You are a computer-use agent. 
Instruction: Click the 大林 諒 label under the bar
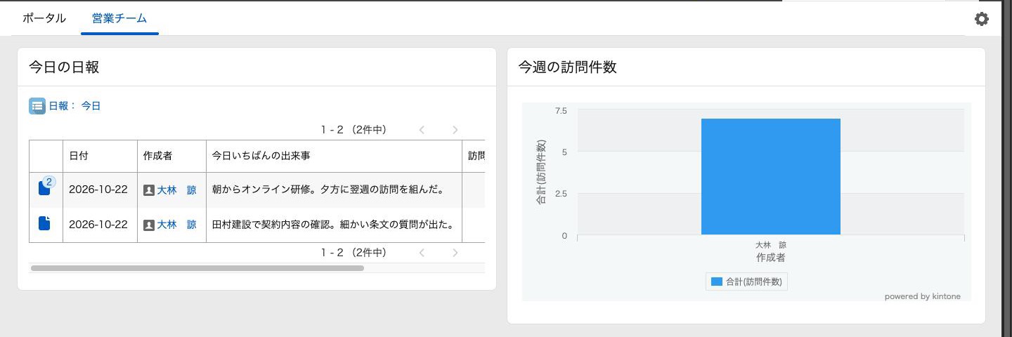pyautogui.click(x=771, y=245)
